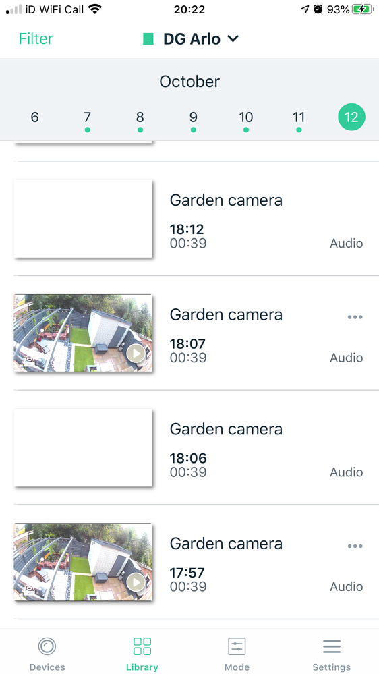Open the blank 18:06 recording thumbnail
The height and width of the screenshot is (674, 379).
pyautogui.click(x=83, y=447)
